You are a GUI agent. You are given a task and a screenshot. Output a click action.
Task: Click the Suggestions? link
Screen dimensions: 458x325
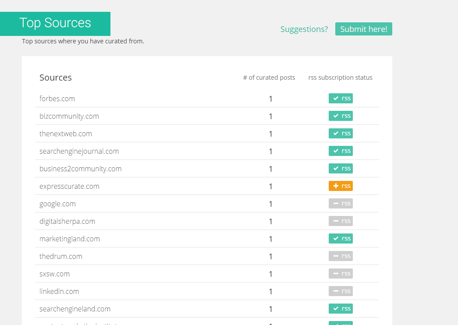coord(304,29)
